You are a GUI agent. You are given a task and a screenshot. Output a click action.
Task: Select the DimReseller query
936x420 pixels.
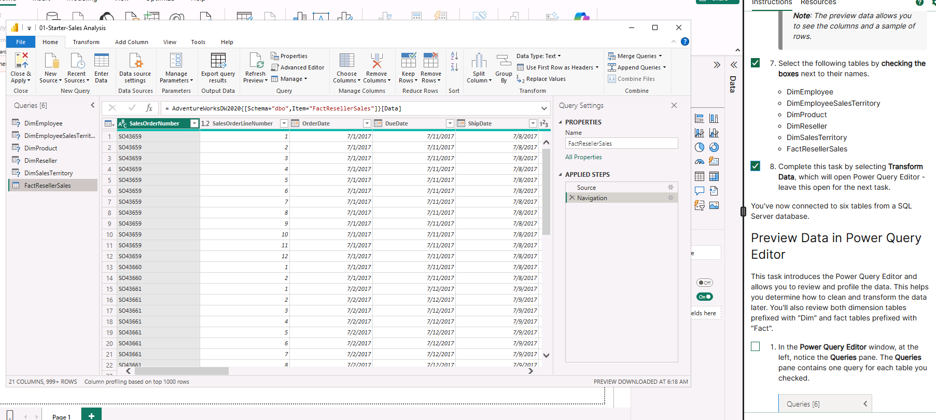click(53, 161)
